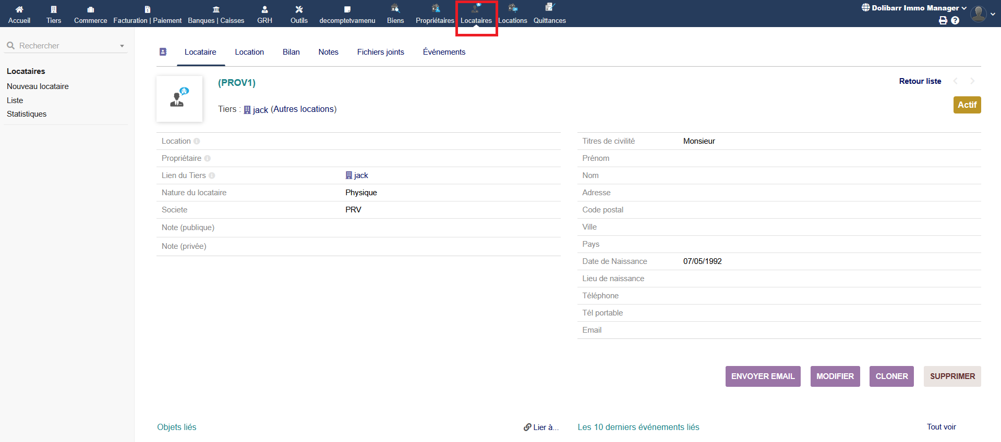
Task: Open the Propriétaires module icon
Action: pyautogui.click(x=435, y=9)
